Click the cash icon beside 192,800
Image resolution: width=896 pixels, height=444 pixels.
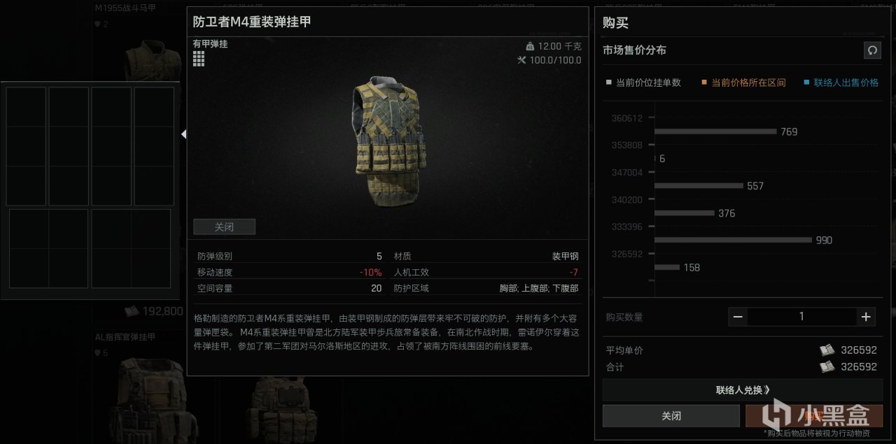pos(132,311)
